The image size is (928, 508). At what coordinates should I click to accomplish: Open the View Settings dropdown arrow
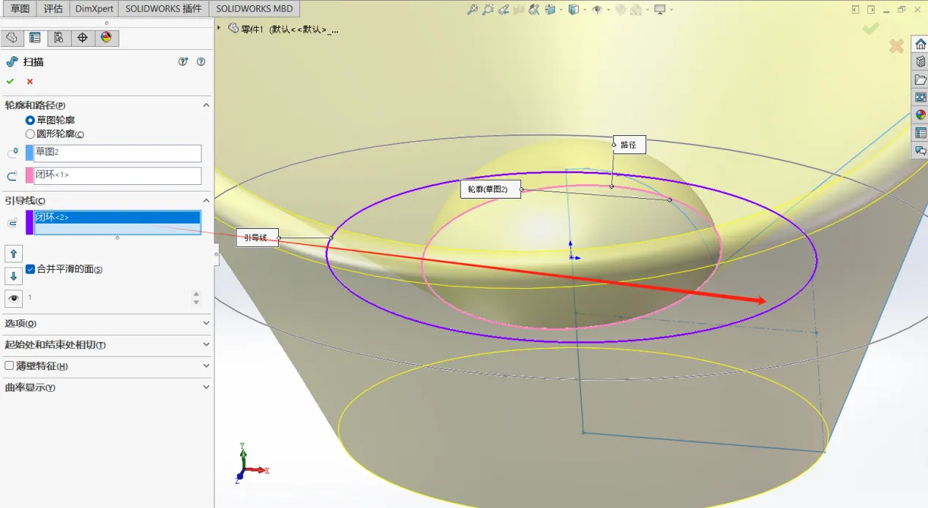pos(670,10)
